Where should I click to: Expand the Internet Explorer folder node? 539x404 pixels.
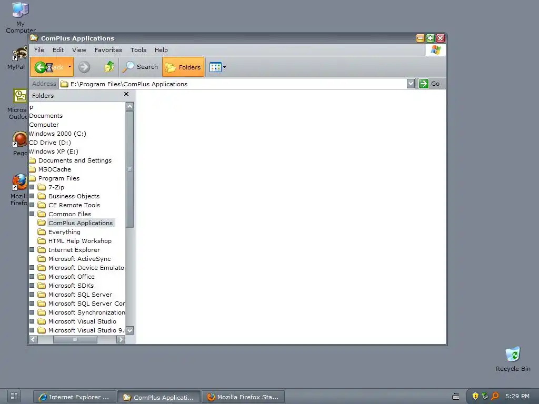(x=32, y=250)
